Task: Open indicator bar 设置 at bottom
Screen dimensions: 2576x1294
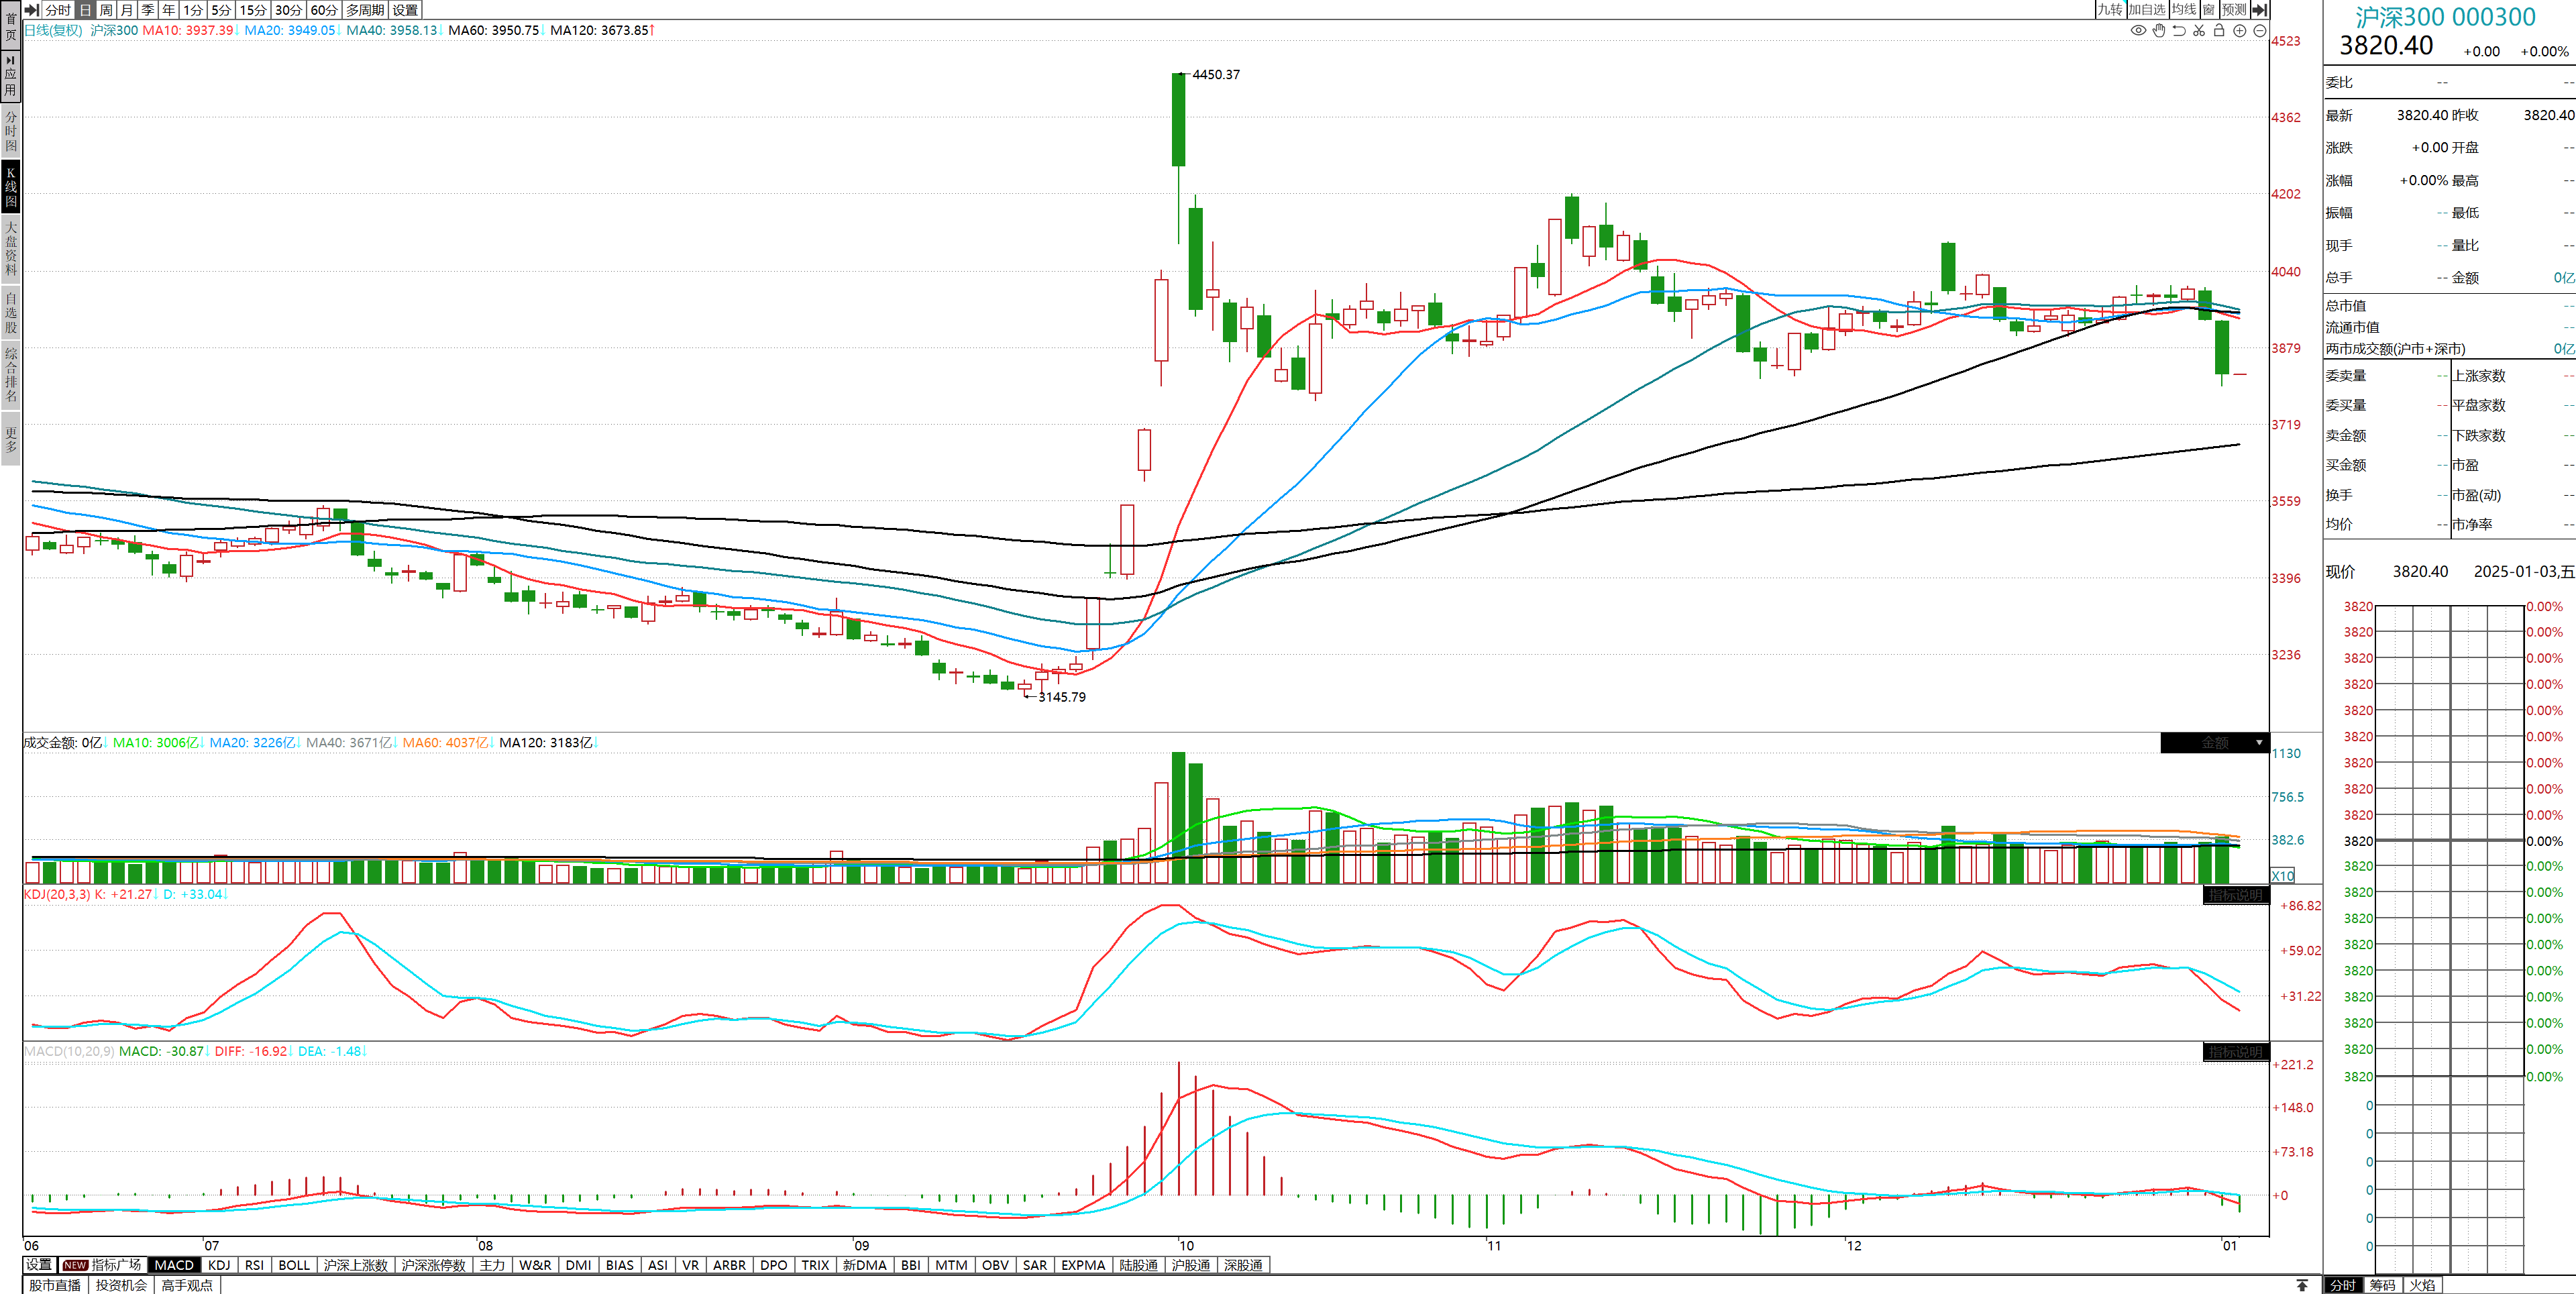Action: [x=38, y=1265]
